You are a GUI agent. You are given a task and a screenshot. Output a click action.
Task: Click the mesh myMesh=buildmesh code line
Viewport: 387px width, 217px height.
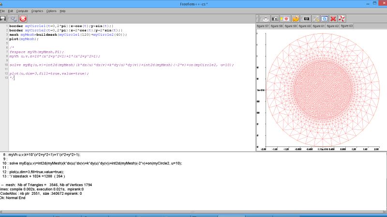pos(68,35)
